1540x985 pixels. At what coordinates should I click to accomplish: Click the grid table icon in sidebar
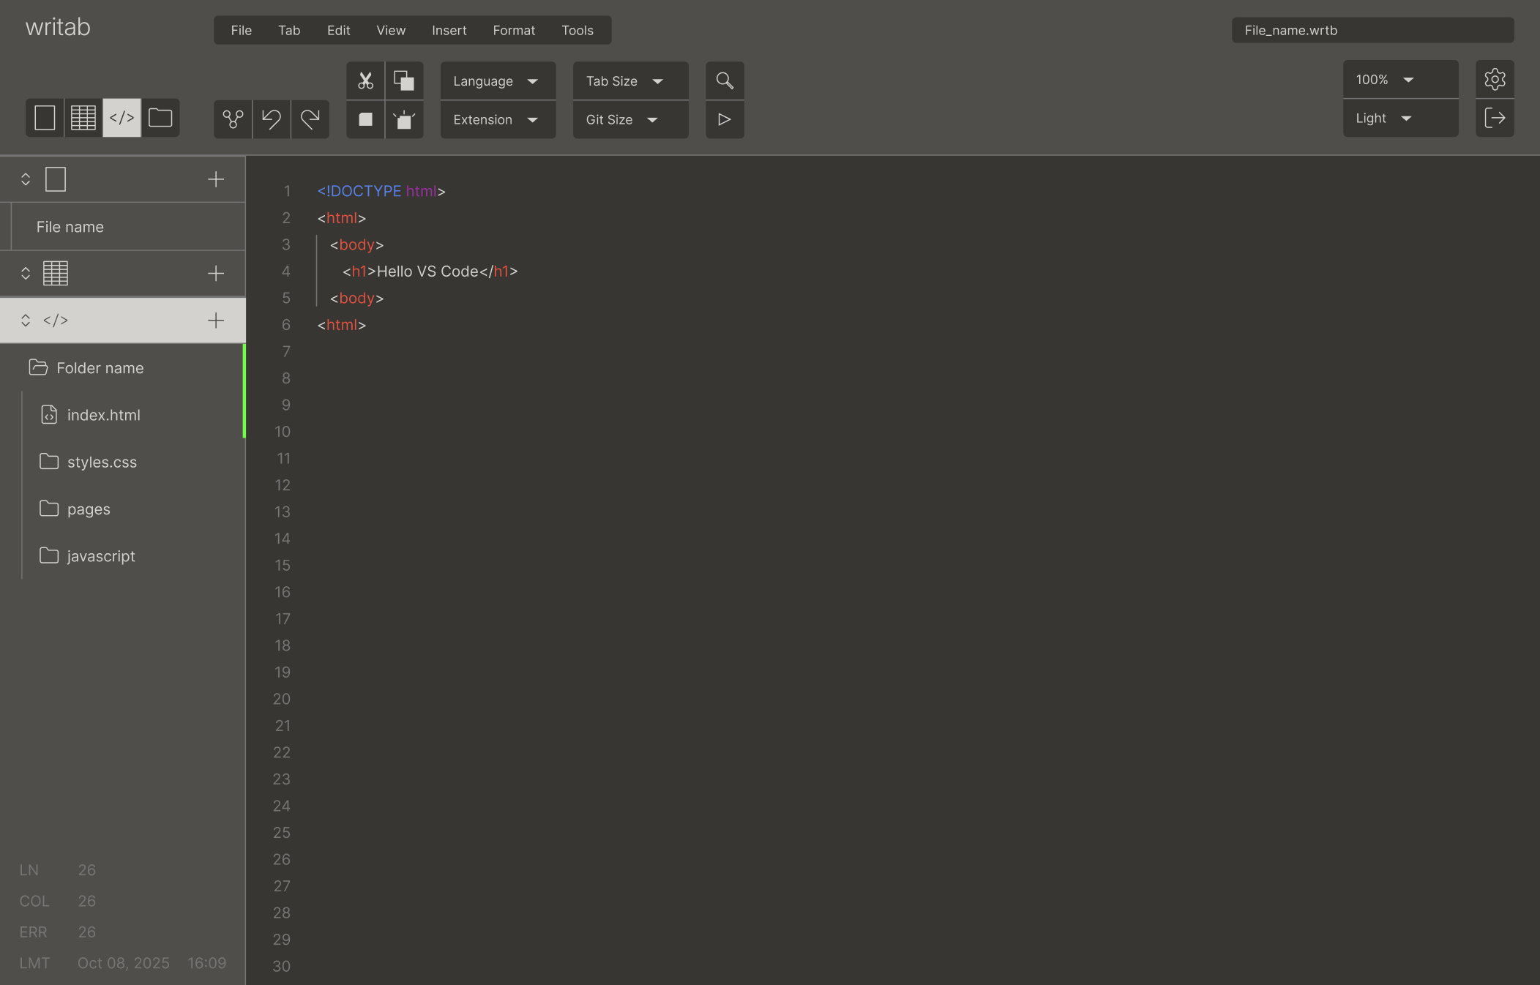coord(56,274)
